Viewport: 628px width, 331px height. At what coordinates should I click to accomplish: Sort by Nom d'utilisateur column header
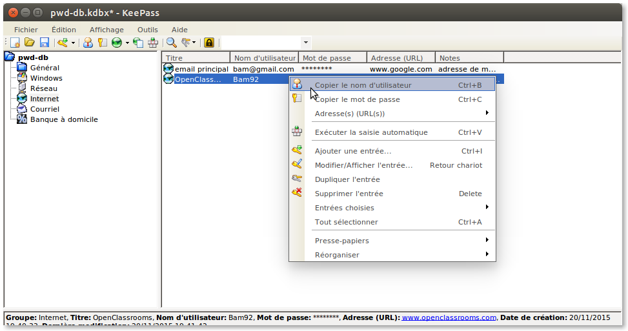(265, 57)
